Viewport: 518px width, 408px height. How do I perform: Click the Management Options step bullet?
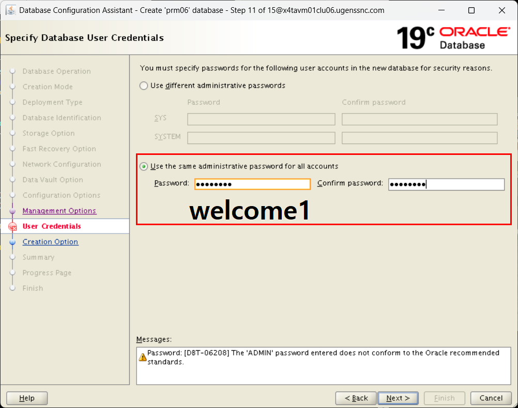coord(12,211)
